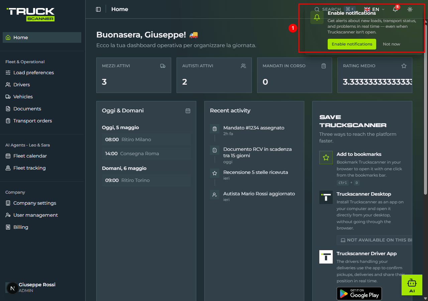Click the Add to bookmarks star icon

pos(326,158)
